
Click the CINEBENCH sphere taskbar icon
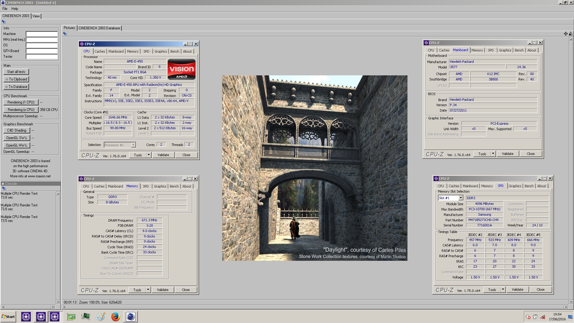click(x=131, y=317)
